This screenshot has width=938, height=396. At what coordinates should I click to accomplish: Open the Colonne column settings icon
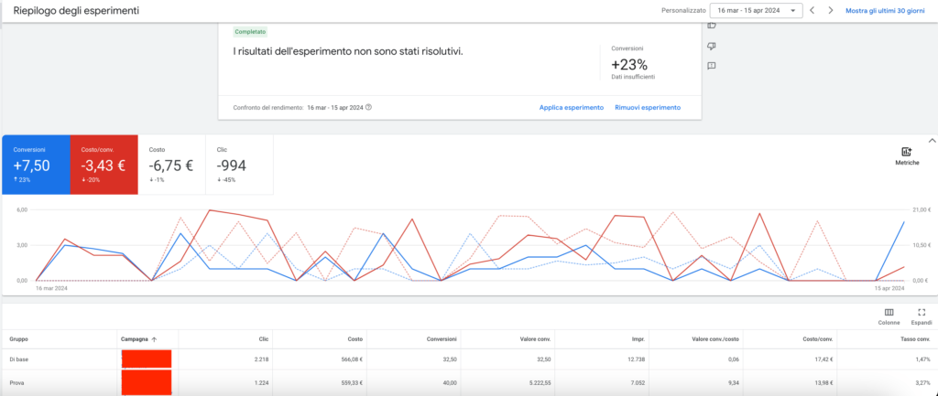[x=889, y=313]
